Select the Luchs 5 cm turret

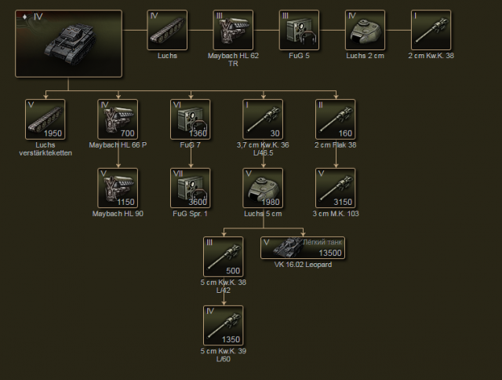[262, 188]
